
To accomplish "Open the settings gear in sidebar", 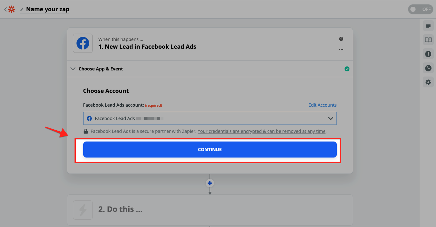I will (428, 82).
